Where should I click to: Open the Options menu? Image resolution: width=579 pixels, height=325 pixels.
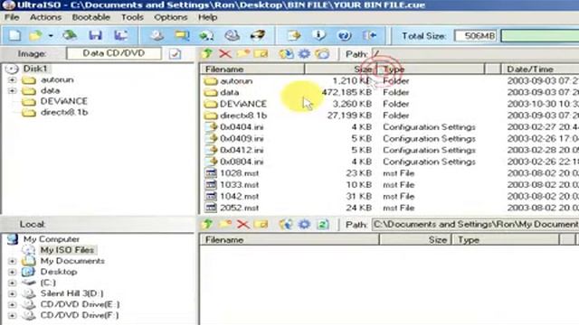pyautogui.click(x=171, y=17)
